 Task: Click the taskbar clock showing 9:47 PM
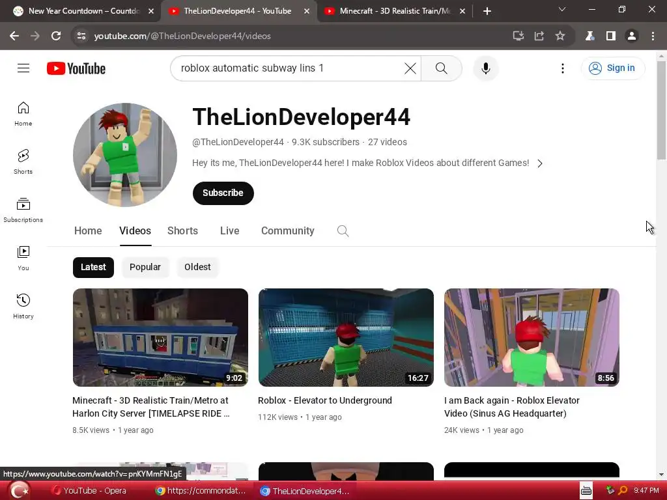(646, 491)
